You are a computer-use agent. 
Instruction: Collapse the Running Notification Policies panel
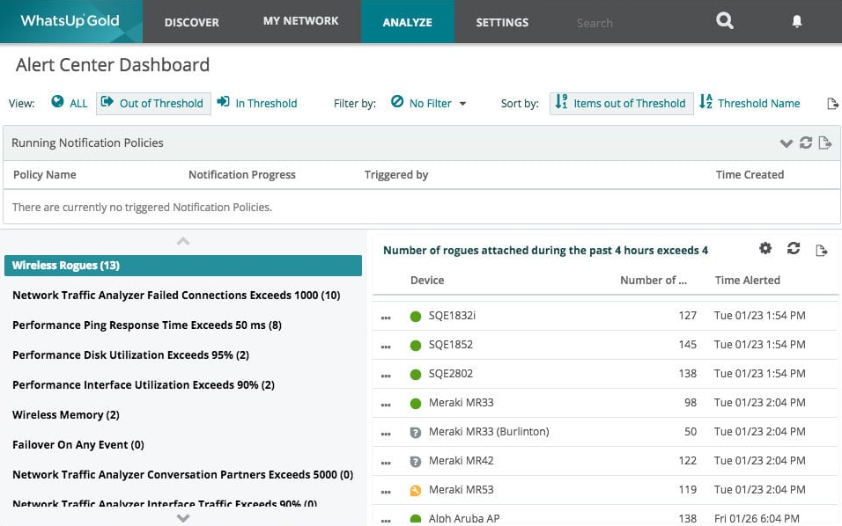[x=787, y=142]
